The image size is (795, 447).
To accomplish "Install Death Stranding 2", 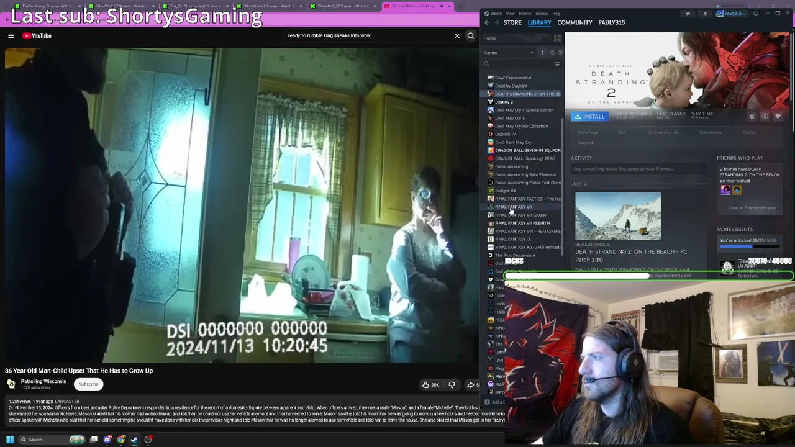I will pos(589,117).
